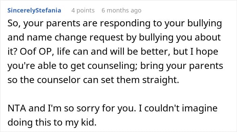Click the word "OP," in the third line
237x132 pixels.
click(47, 52)
